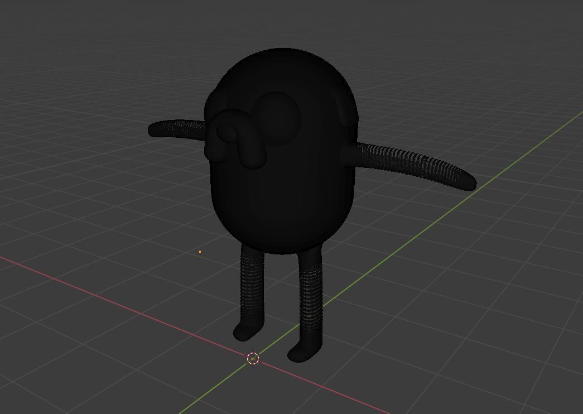The height and width of the screenshot is (414, 583).
Task: Select the shorter arm behind the snout
Action: (177, 129)
